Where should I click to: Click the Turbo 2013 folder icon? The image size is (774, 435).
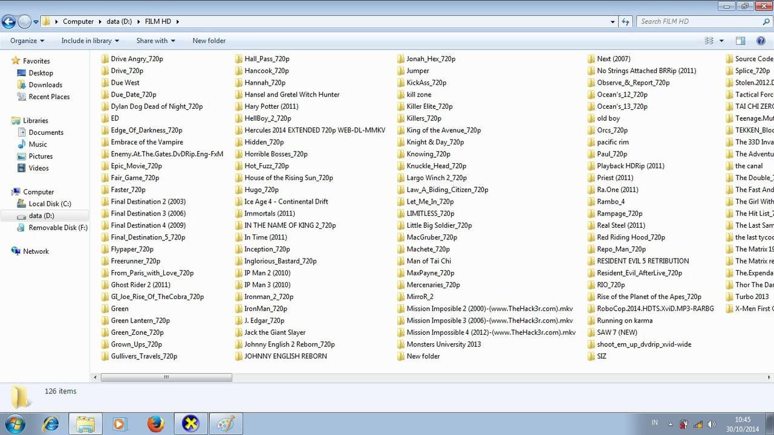pos(730,297)
